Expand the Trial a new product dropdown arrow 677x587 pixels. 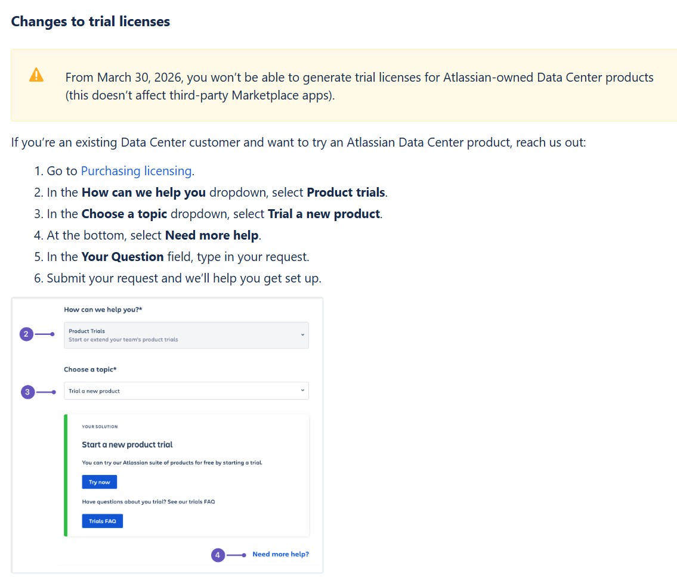[x=302, y=390]
